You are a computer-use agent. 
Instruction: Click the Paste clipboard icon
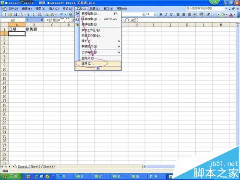click(x=52, y=15)
